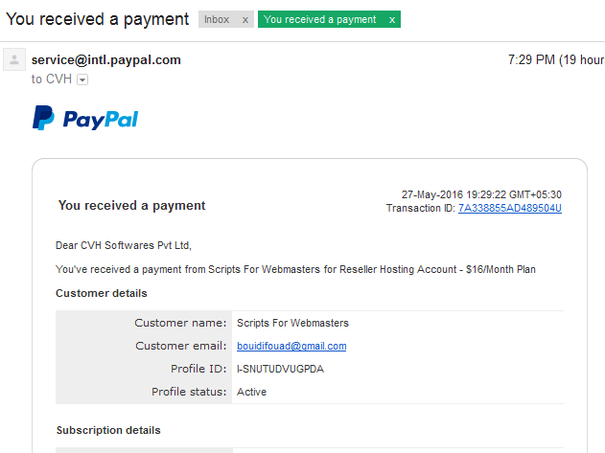Click the green 'You received a payment' tag
This screenshot has width=605, height=453.
point(319,20)
